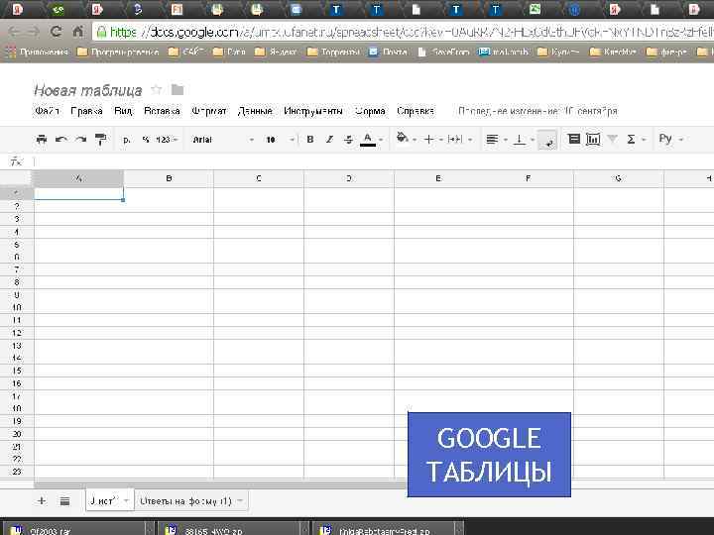Open the Functions sigma menu
The height and width of the screenshot is (535, 714).
tap(636, 140)
